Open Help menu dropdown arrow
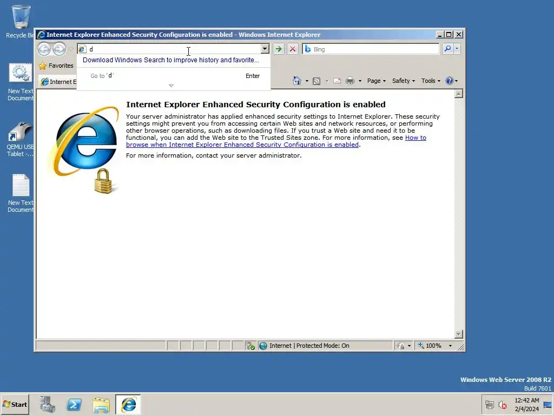 (456, 81)
